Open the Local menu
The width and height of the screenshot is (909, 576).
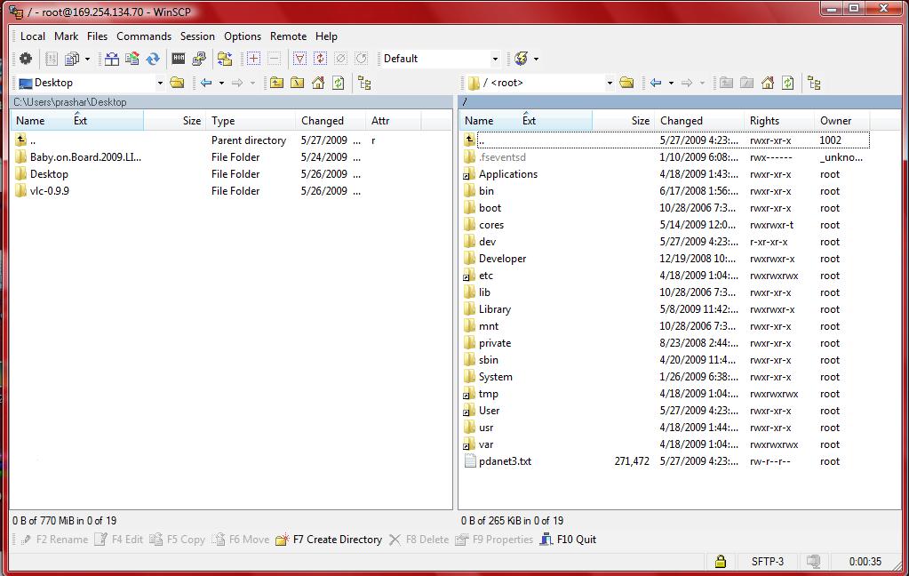pos(33,36)
